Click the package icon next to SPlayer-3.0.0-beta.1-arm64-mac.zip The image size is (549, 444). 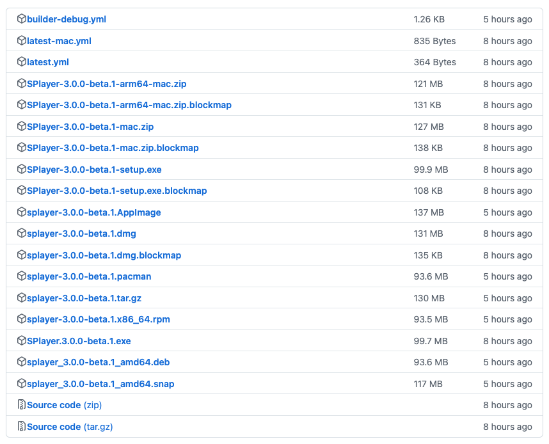pyautogui.click(x=22, y=83)
